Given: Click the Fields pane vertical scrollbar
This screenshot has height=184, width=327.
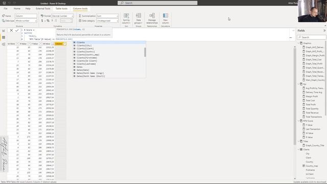Looking at the screenshot, I should (x=326, y=78).
